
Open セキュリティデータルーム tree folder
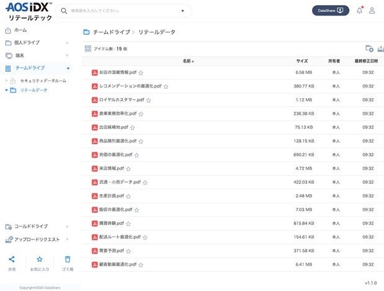pos(43,81)
